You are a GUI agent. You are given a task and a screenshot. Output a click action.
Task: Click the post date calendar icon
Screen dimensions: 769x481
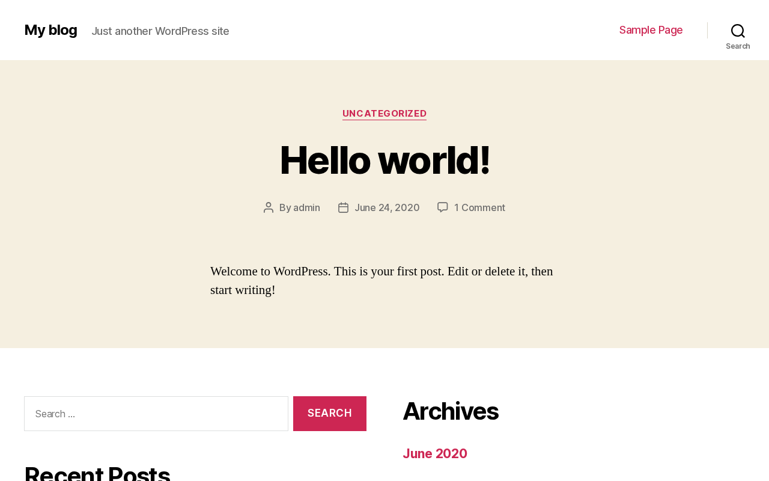(x=343, y=207)
